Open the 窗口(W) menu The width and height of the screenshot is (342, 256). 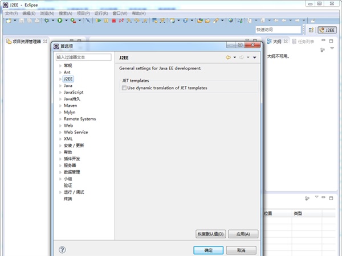(120, 13)
